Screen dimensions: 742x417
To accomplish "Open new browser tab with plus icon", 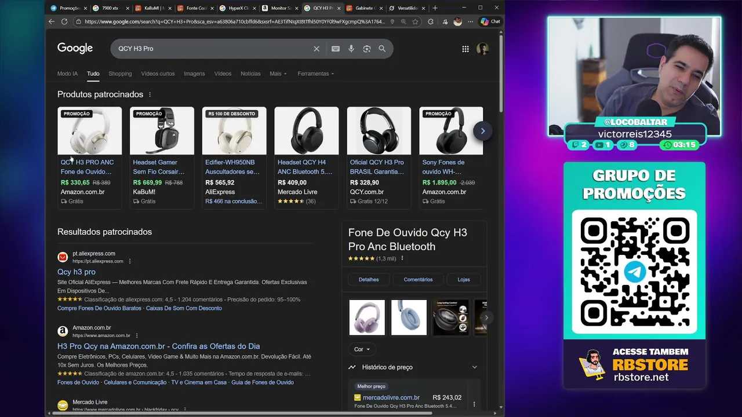I will [x=435, y=8].
